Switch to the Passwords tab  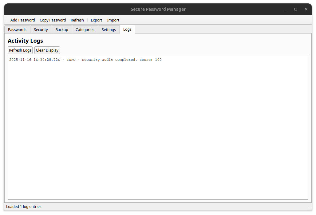(x=17, y=29)
